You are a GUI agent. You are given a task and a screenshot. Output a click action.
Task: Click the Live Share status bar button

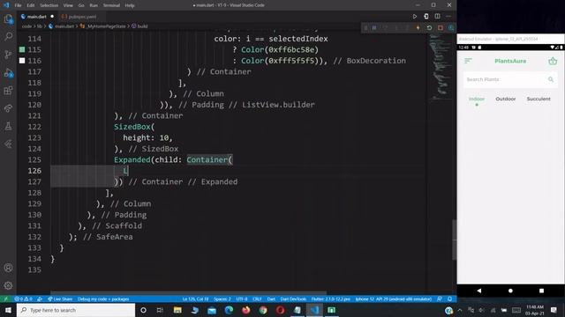coord(60,299)
